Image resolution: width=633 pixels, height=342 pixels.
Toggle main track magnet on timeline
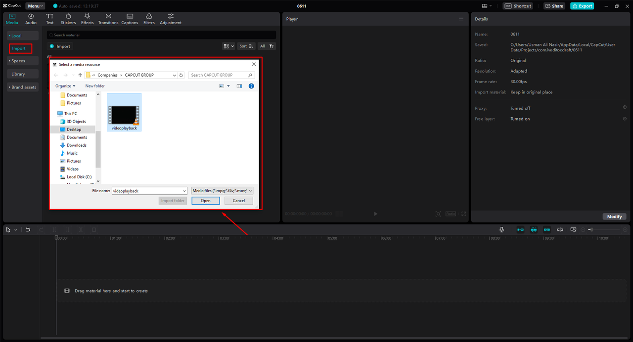521,230
